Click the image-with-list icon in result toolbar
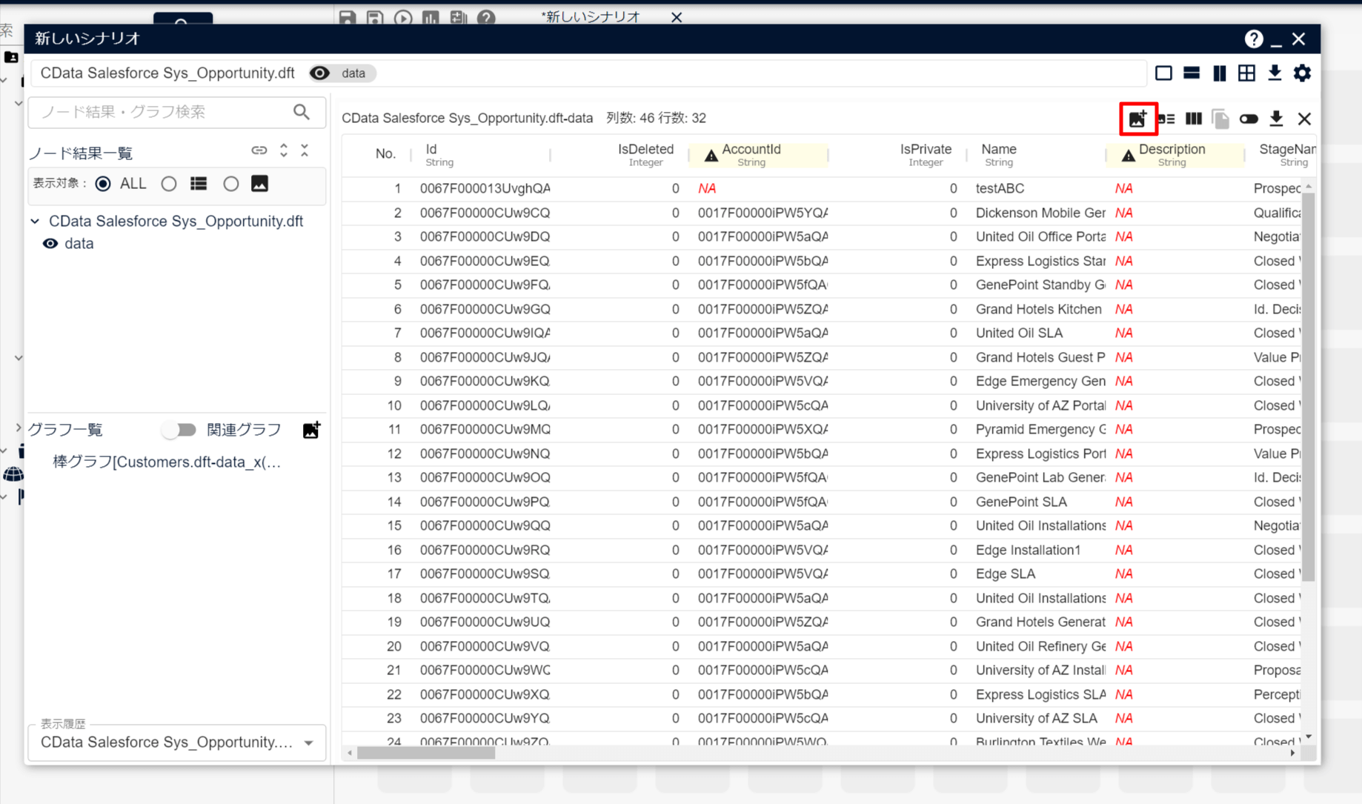The image size is (1362, 804). pyautogui.click(x=1166, y=119)
